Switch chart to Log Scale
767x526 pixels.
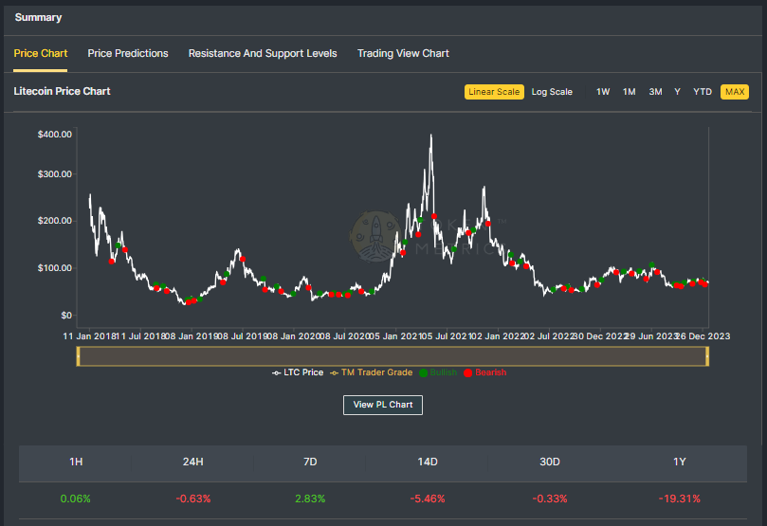551,92
